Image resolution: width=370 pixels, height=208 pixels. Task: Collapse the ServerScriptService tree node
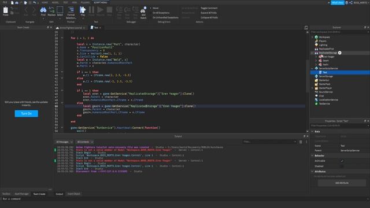(312, 68)
